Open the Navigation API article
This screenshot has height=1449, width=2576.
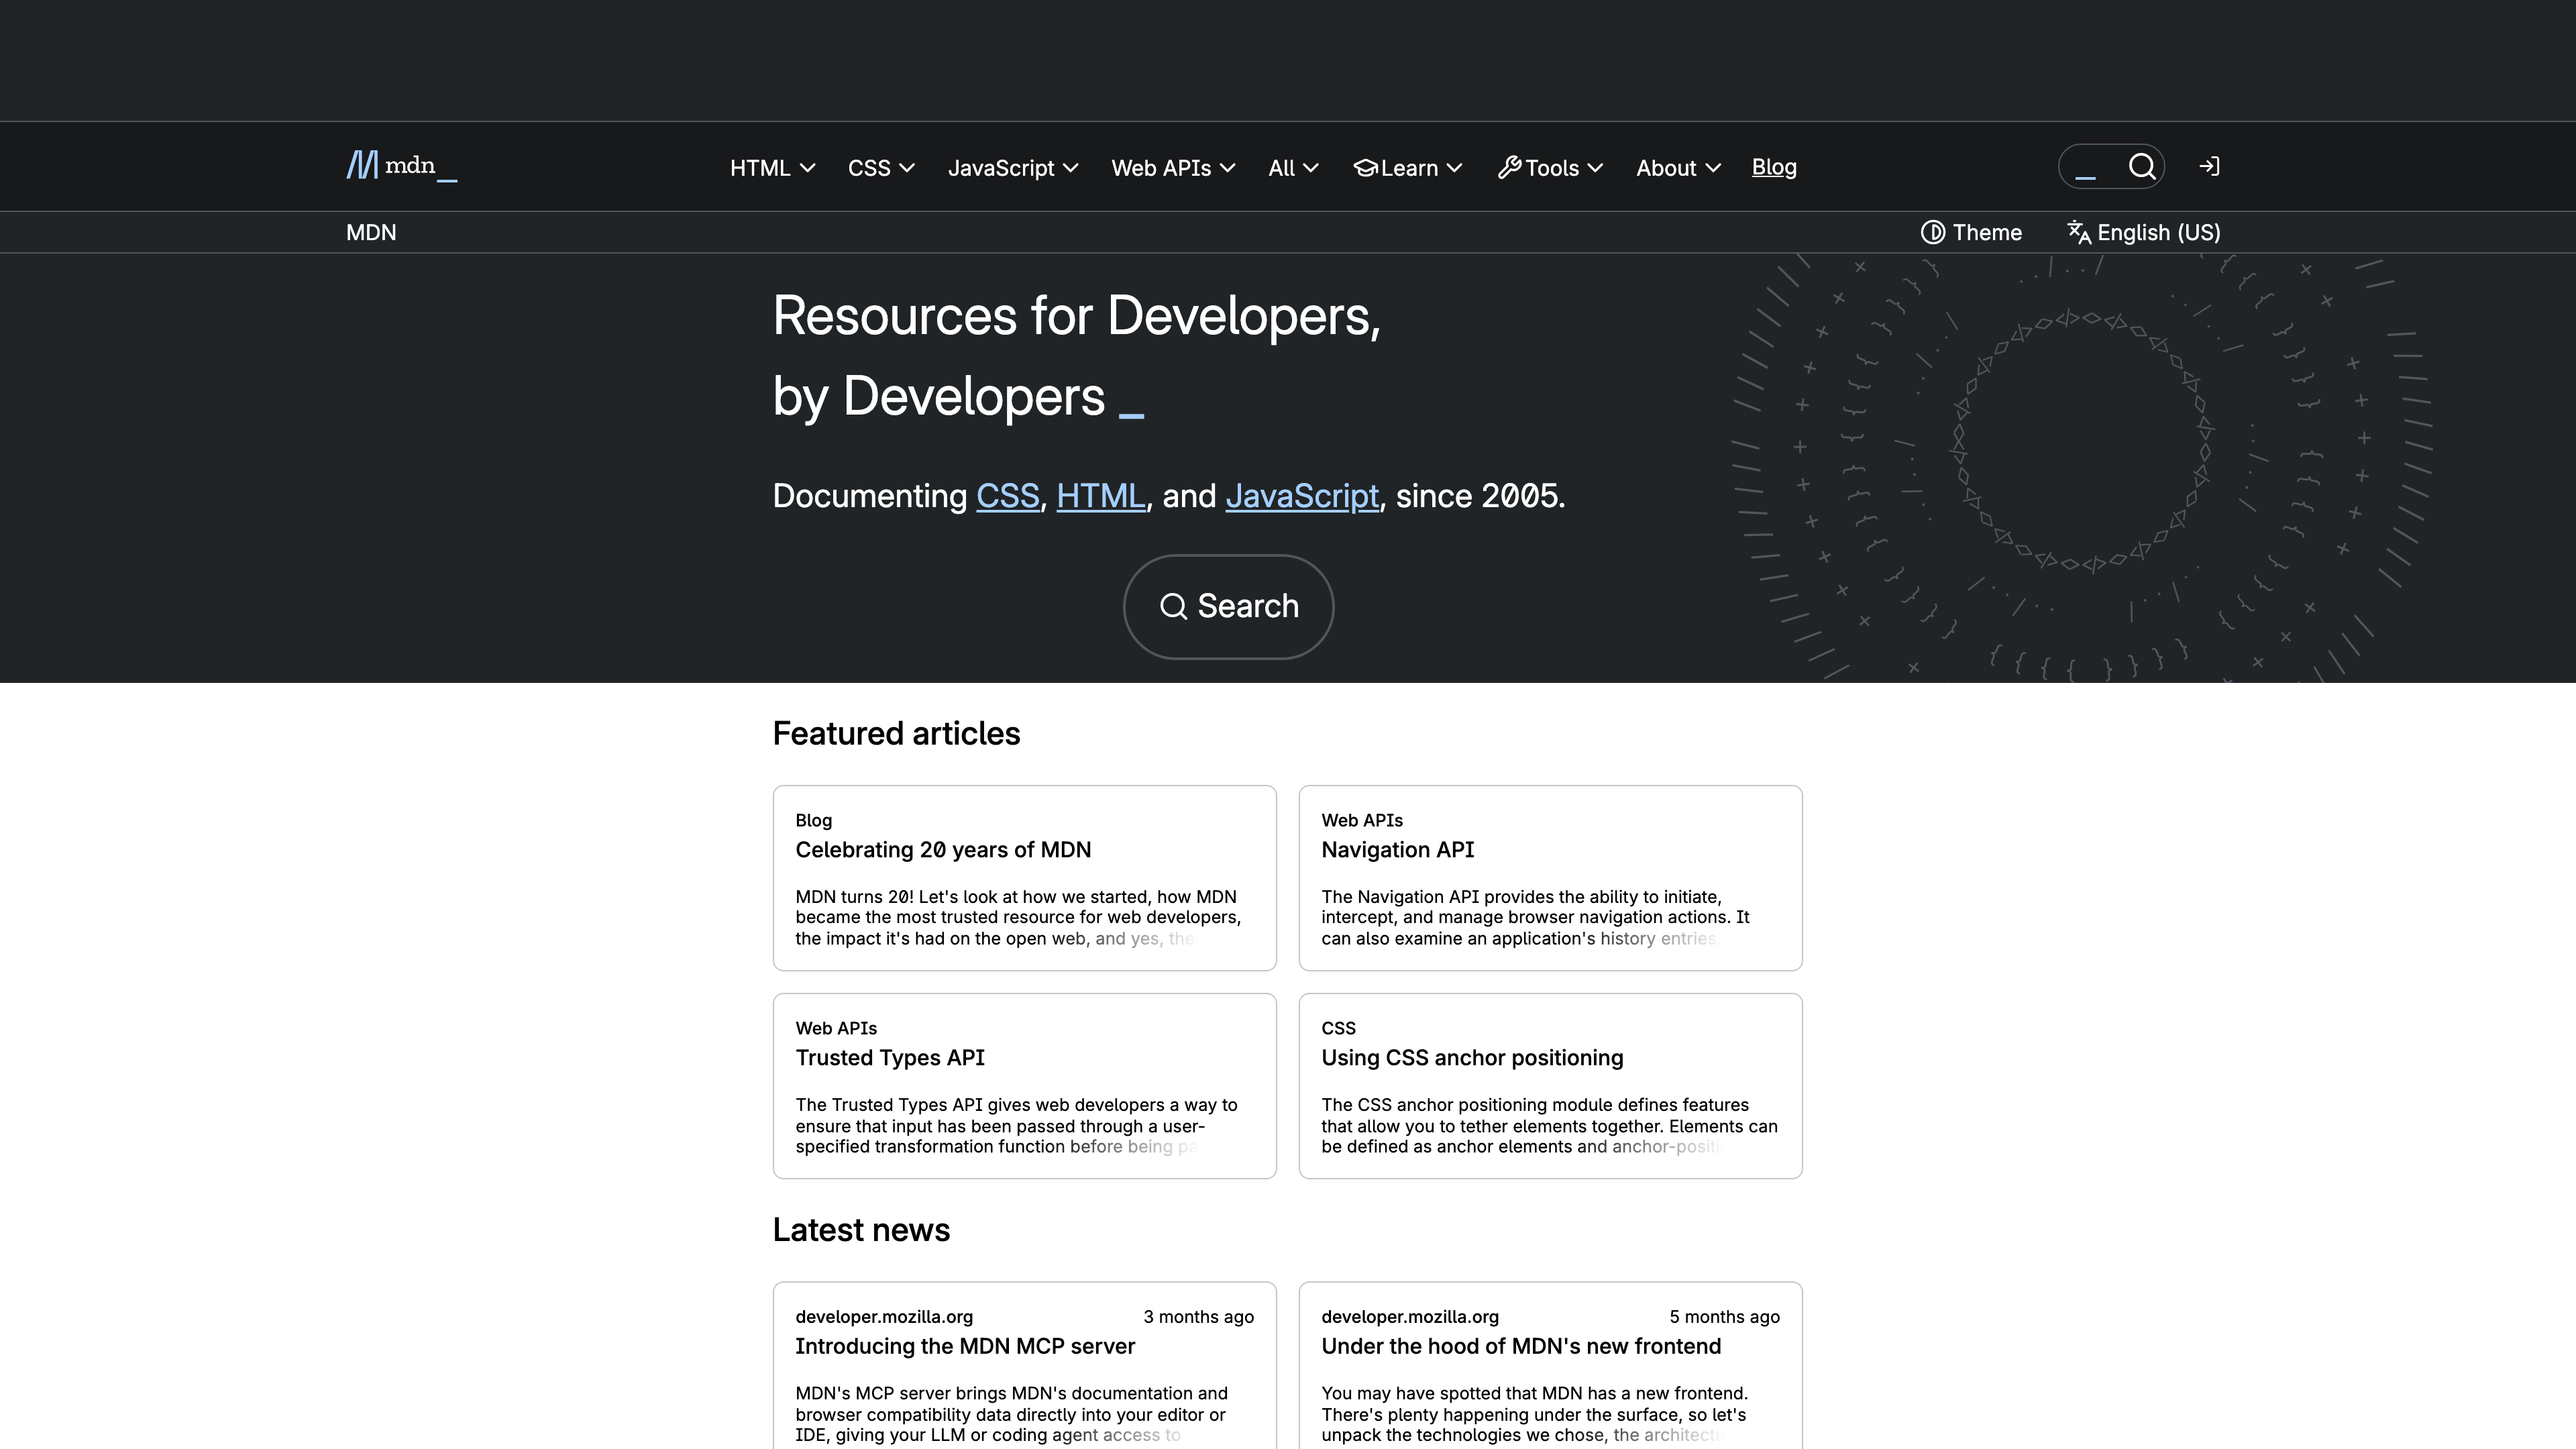(1397, 850)
